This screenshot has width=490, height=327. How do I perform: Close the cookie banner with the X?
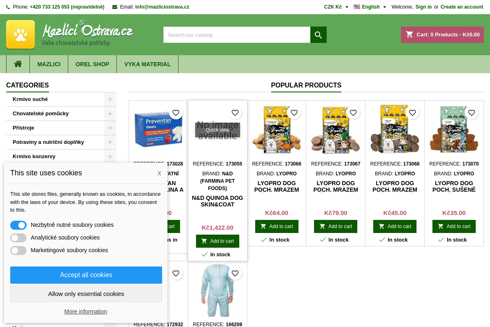coord(159,173)
